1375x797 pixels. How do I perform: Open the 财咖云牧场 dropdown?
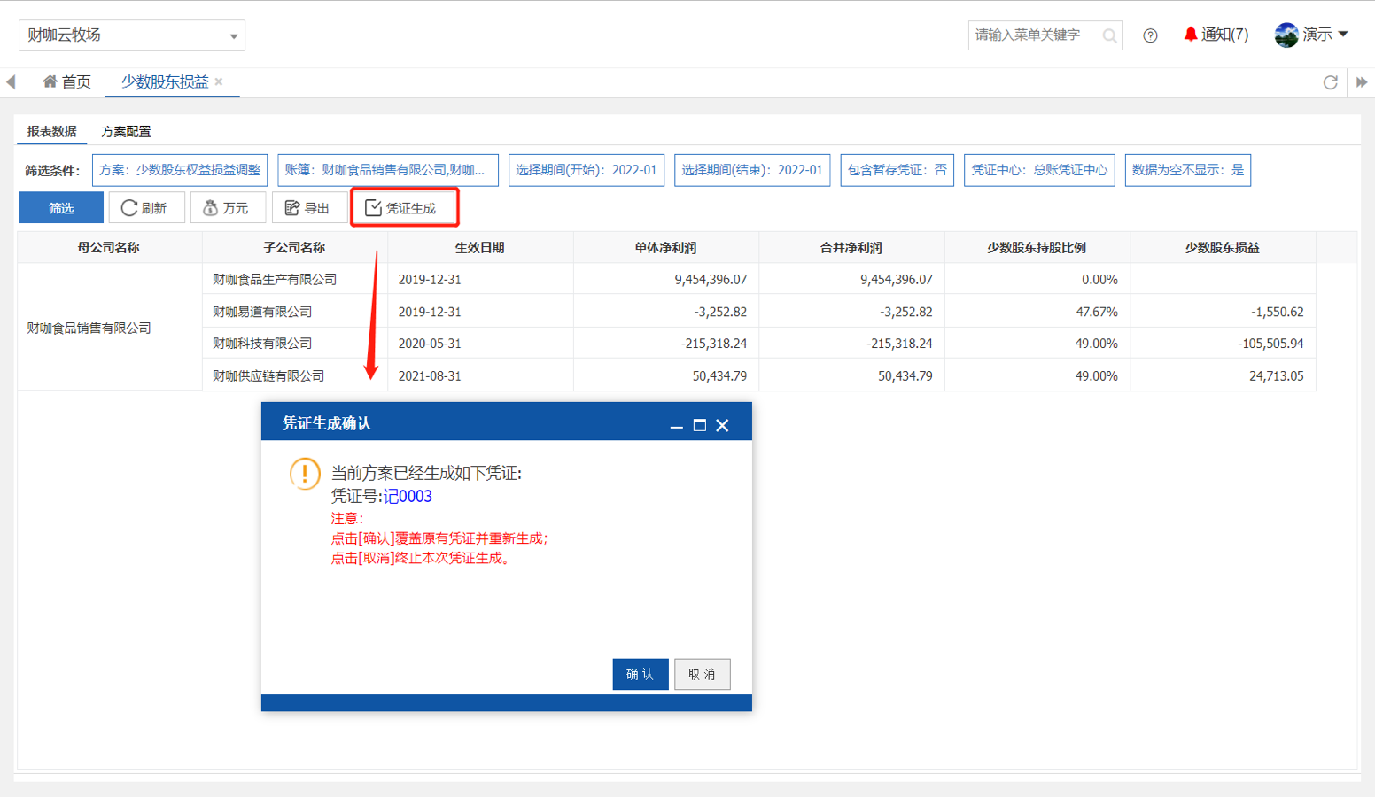coord(132,35)
